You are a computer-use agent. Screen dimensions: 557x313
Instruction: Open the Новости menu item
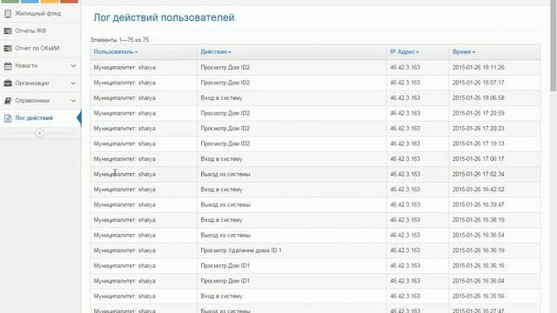coord(26,66)
